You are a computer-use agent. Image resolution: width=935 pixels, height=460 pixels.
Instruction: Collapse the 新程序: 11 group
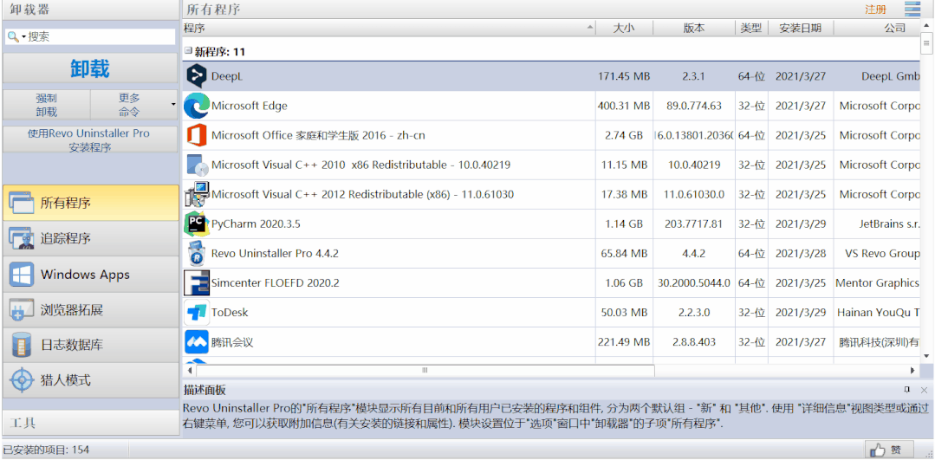[188, 51]
